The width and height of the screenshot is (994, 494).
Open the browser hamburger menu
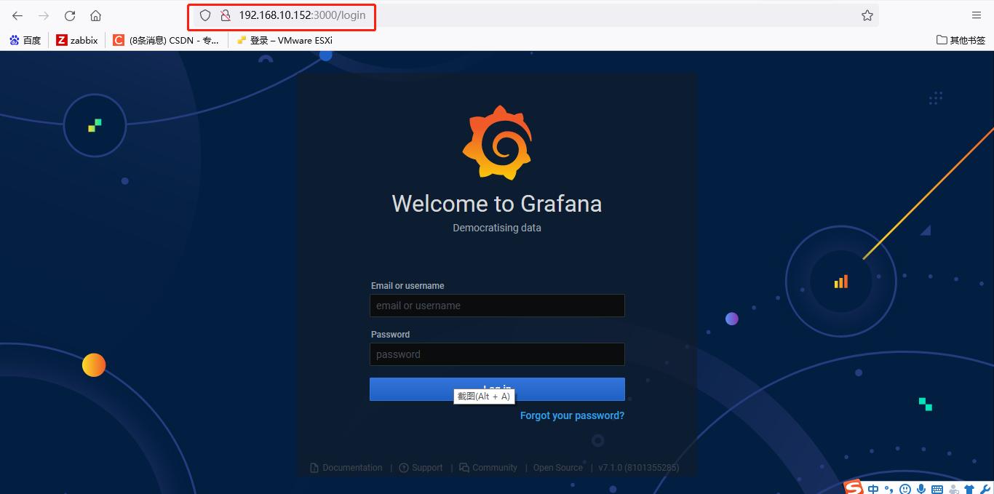pos(977,15)
